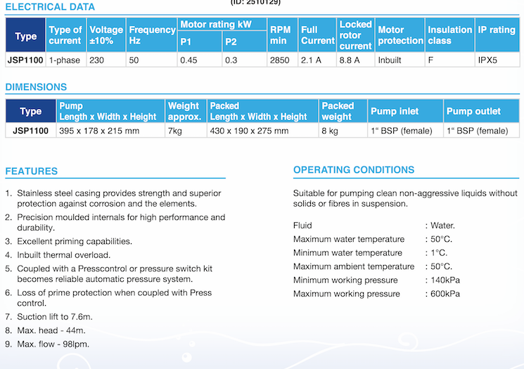Click the 'Fluid' label

(302, 226)
